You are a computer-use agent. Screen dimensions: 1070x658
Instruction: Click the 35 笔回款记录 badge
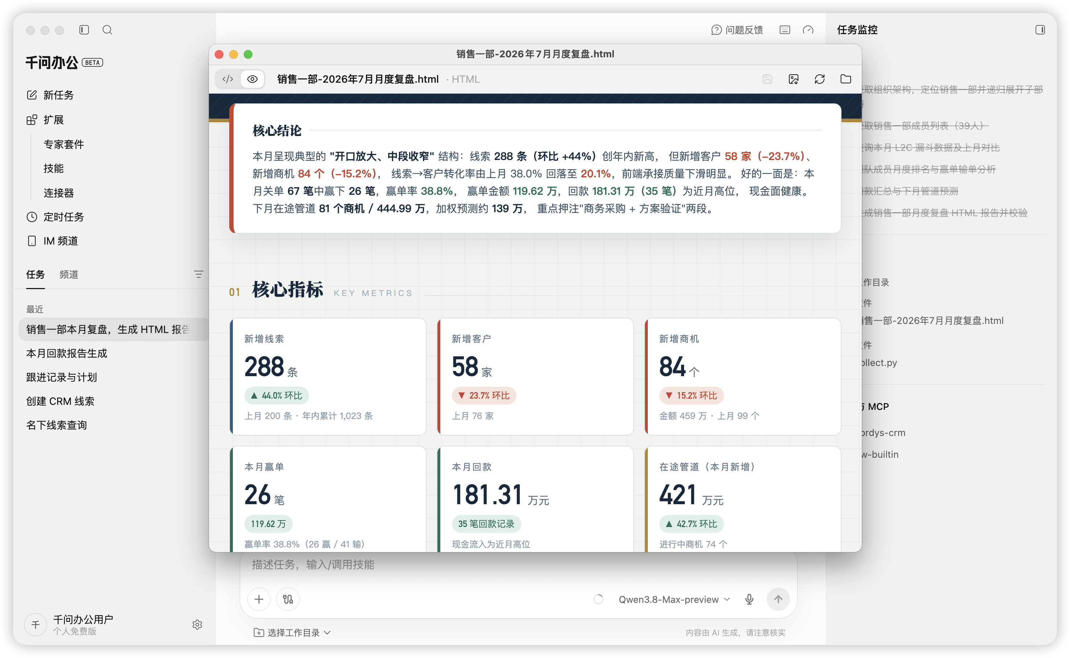[486, 523]
